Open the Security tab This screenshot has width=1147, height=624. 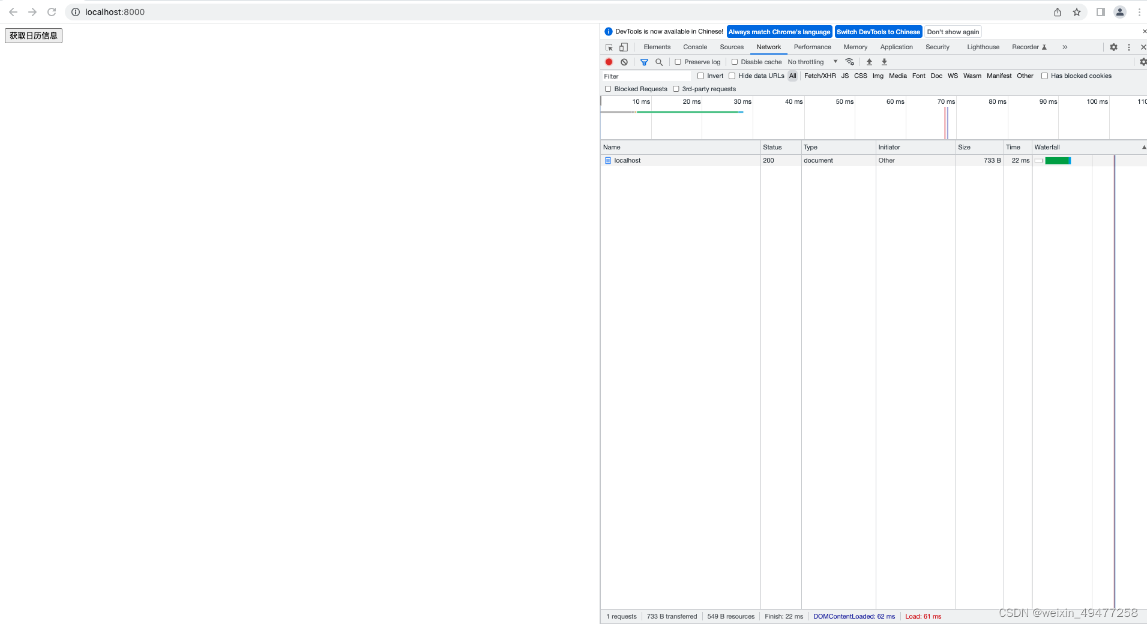pos(938,47)
